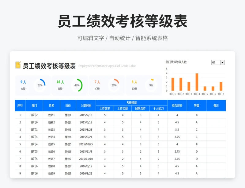Click the name cell 姓名6
The image size is (245, 188).
(51, 152)
